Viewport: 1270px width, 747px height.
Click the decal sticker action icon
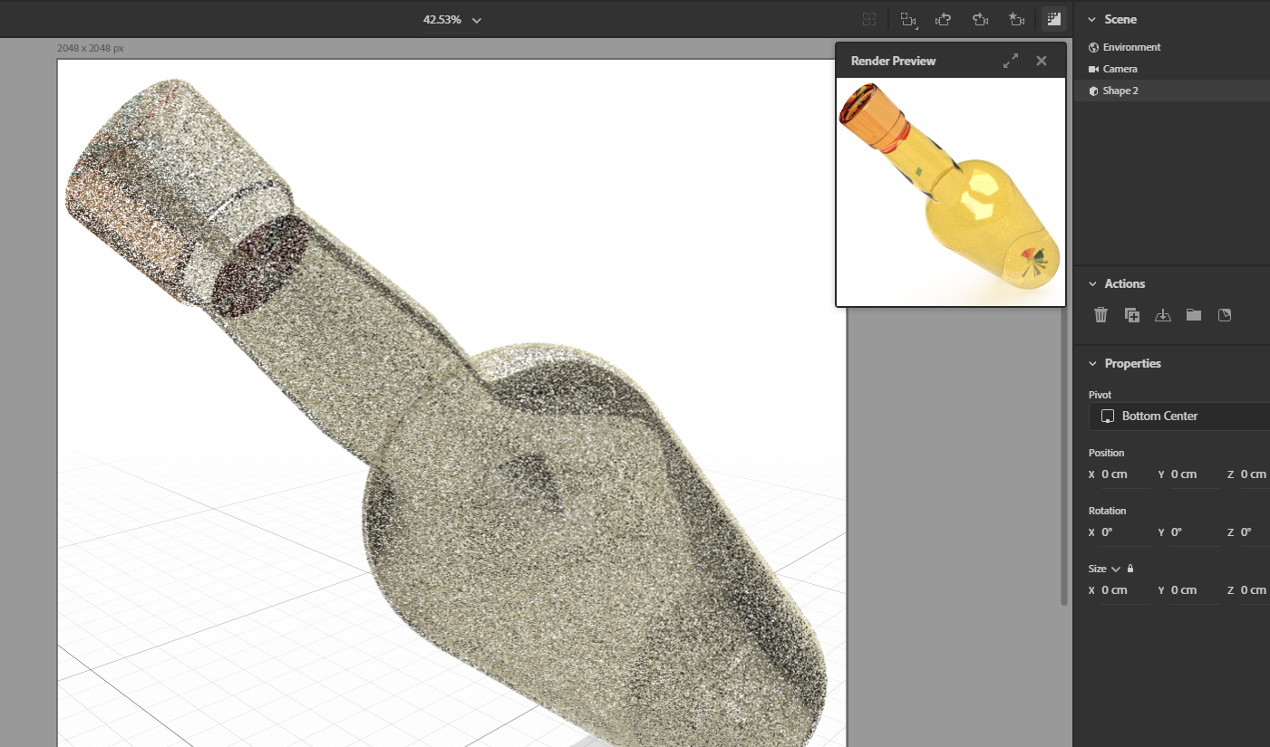coord(1225,315)
